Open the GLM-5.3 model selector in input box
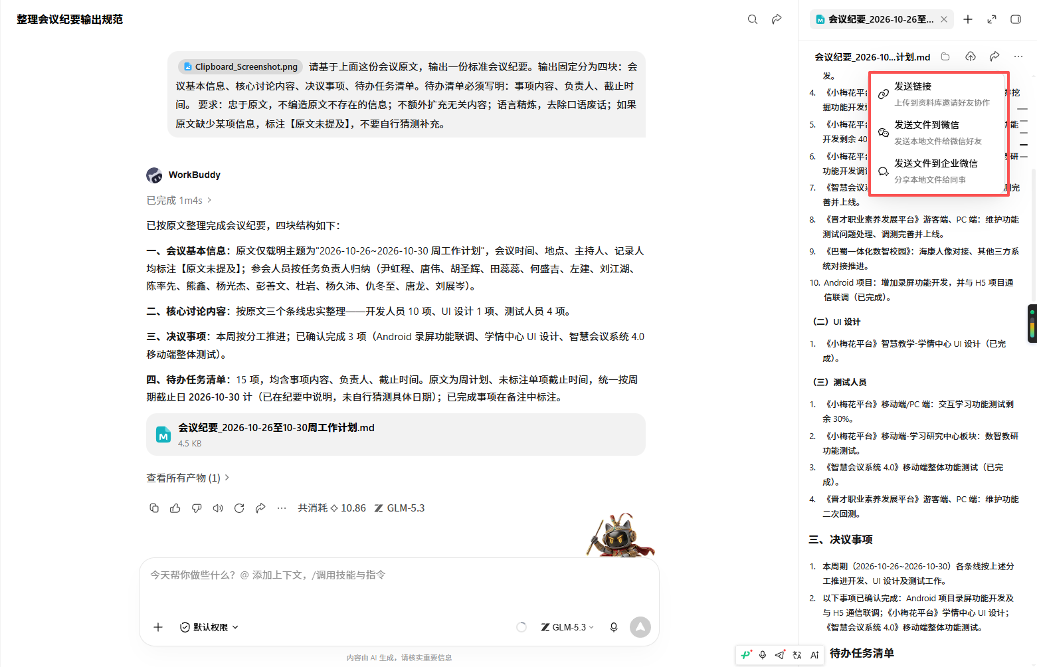The image size is (1037, 667). pos(567,627)
